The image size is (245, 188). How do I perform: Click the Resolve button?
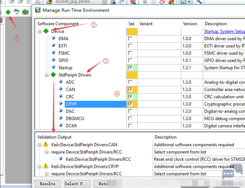[x=48, y=184]
